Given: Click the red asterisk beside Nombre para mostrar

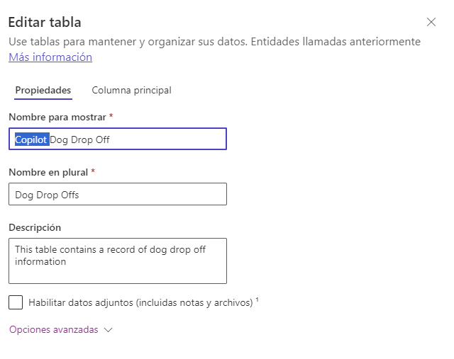Looking at the screenshot, I should point(111,115).
